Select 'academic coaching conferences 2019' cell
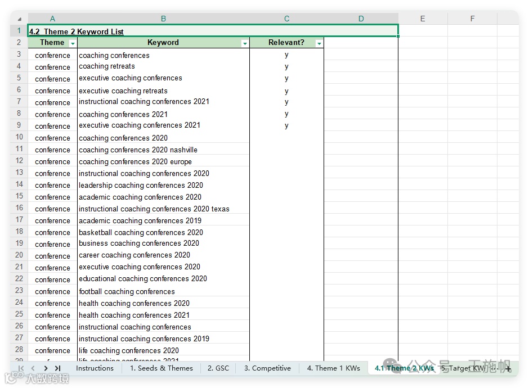This screenshot has height=388, width=529. pyautogui.click(x=164, y=220)
